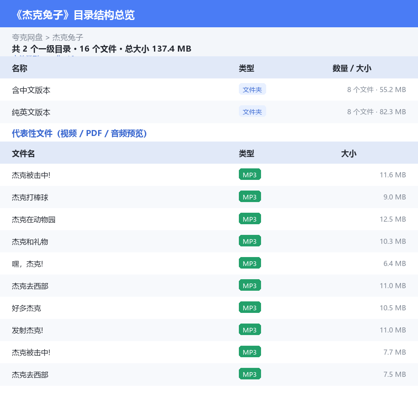Select the 杰克在动物园 file name
This screenshot has height=399, width=418.
coord(34,220)
